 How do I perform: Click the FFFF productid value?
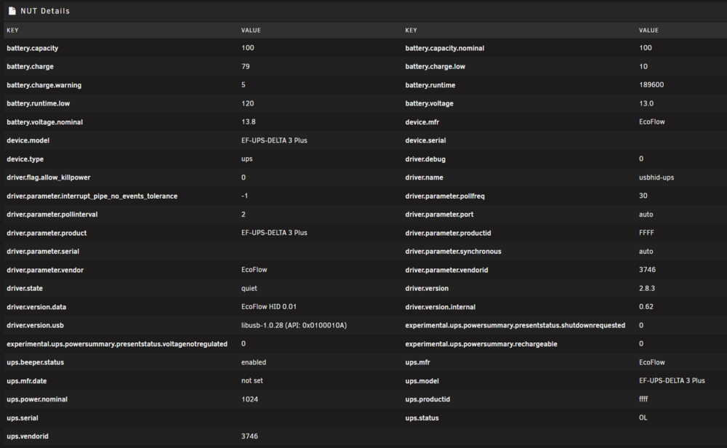point(646,233)
